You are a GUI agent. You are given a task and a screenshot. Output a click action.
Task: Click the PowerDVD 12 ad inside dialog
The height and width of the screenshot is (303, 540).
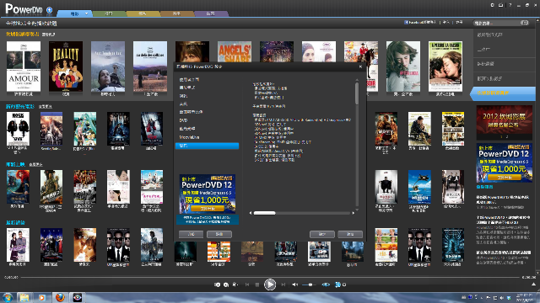[x=208, y=194]
